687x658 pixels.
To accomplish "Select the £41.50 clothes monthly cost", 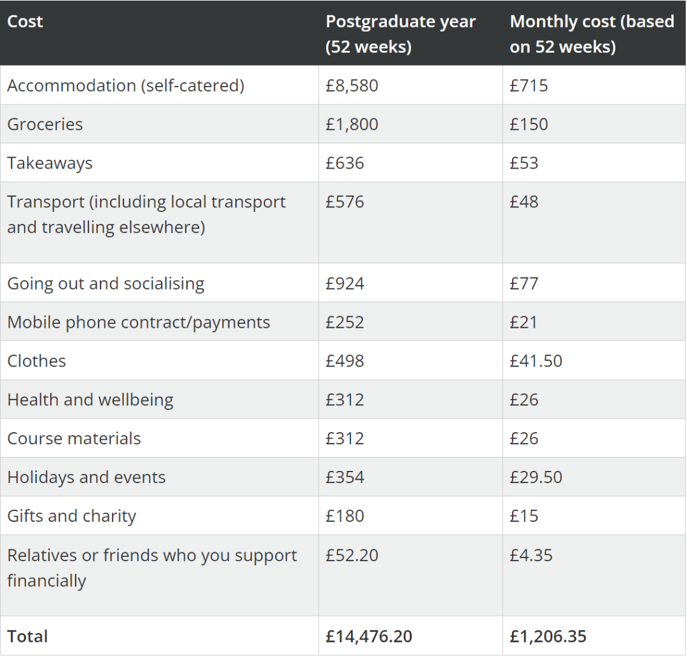I will 536,361.
